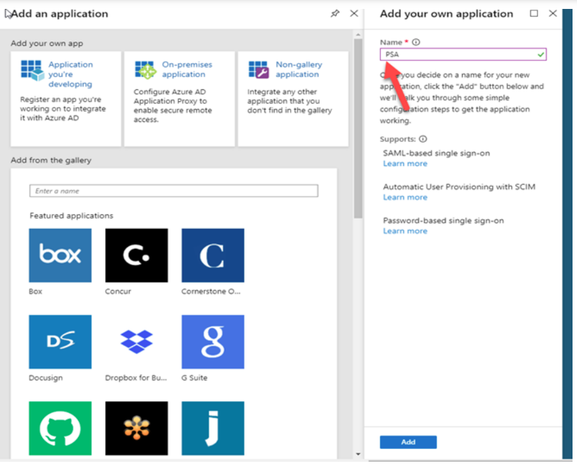Open the Cornerstone OnDemand tile
The height and width of the screenshot is (465, 577).
(213, 255)
